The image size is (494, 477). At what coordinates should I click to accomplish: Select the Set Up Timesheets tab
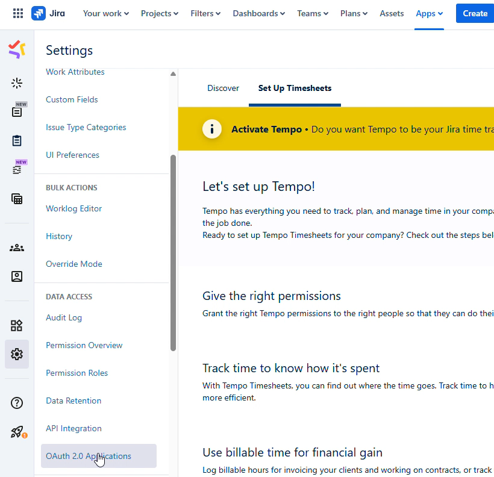click(295, 88)
